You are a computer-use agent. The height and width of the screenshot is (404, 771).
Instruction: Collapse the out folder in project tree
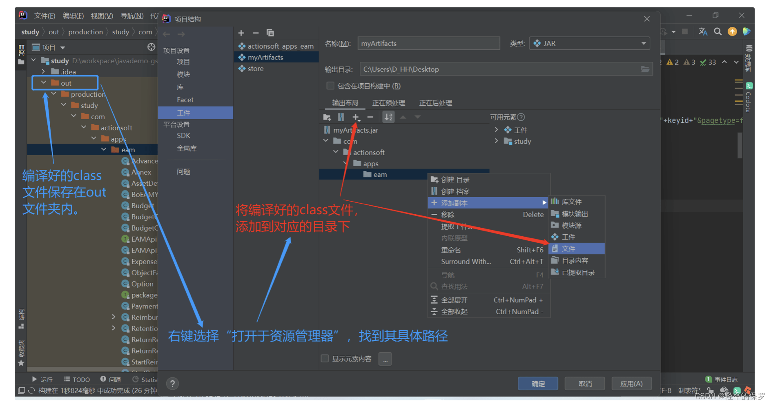(43, 83)
